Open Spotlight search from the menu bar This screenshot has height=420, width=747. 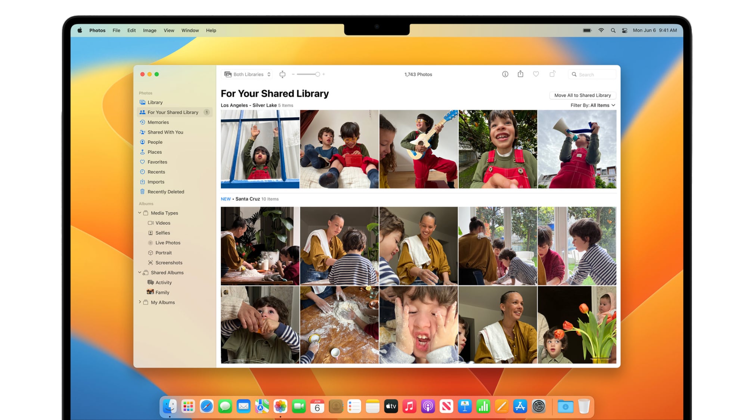[x=613, y=30]
